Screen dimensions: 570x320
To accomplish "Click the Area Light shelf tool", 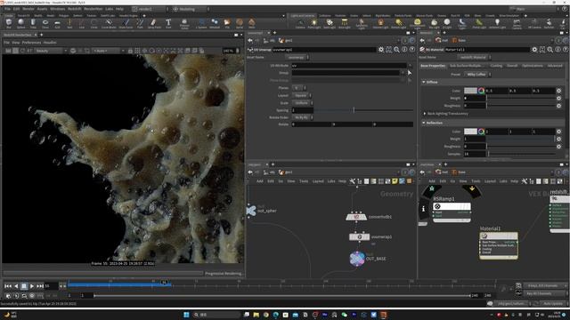I will tap(345, 24).
